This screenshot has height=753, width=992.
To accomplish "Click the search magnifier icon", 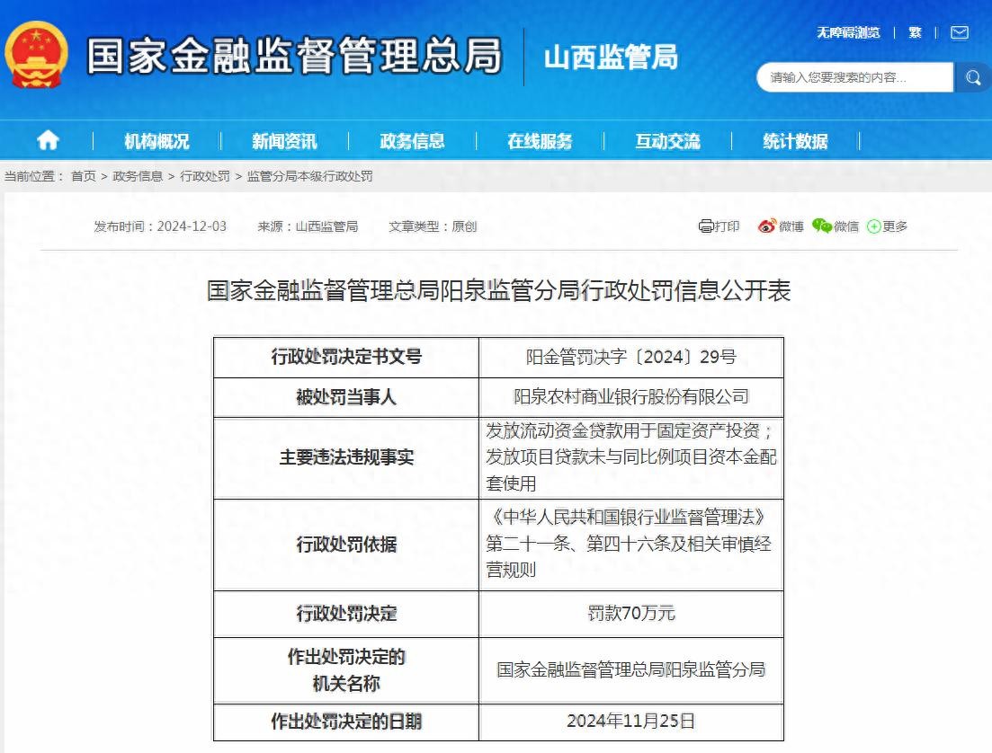I will click(972, 78).
